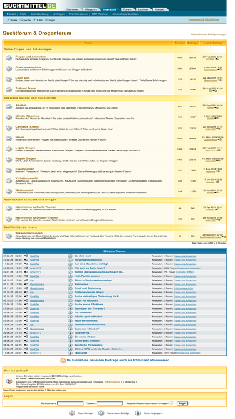235x419 pixels.
Task: Open Impressum & Rechtliches link
Action: [204, 19]
